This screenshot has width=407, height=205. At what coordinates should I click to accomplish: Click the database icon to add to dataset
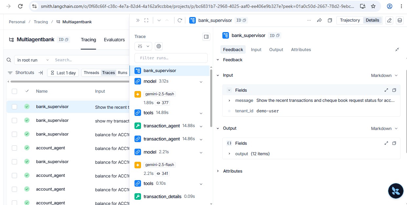(399, 20)
